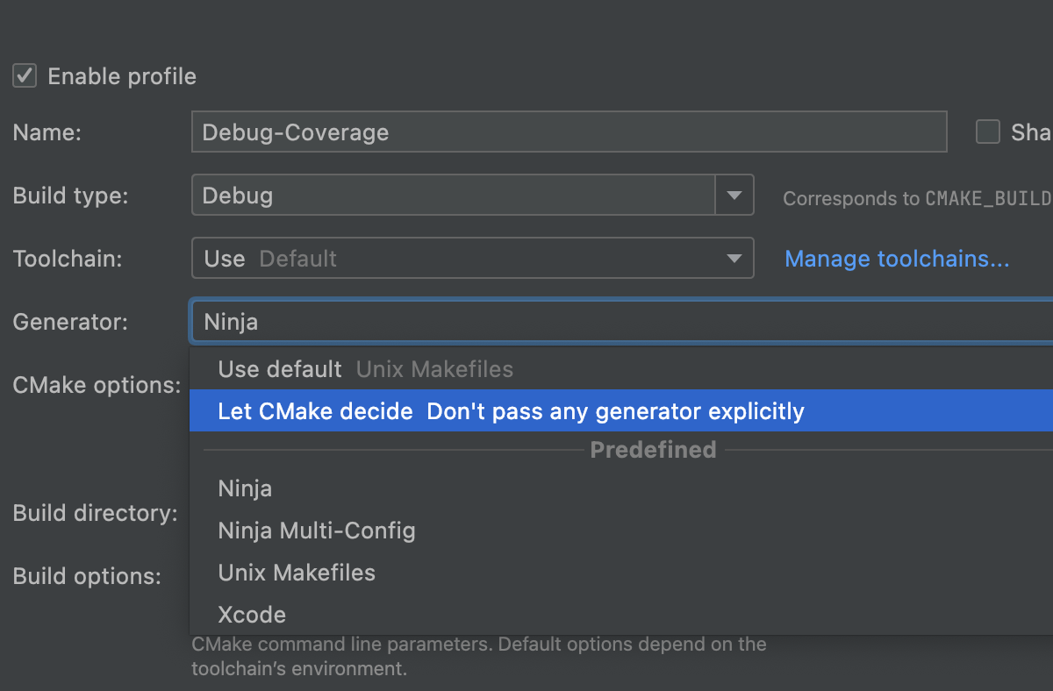Select Ninja from predefined generators

click(621, 488)
